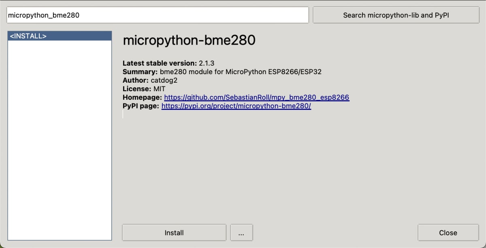The height and width of the screenshot is (248, 486).
Task: Click the micropython-bme280 package title
Action: 189,40
